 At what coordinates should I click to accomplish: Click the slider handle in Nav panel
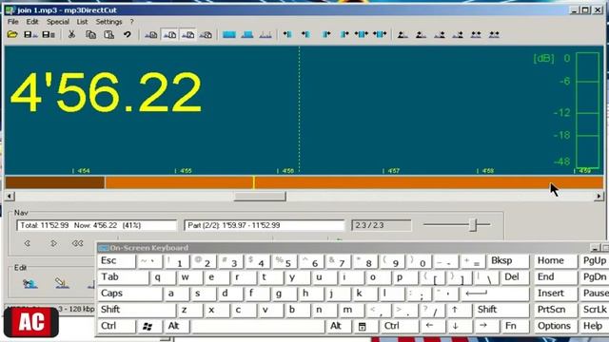pos(473,224)
